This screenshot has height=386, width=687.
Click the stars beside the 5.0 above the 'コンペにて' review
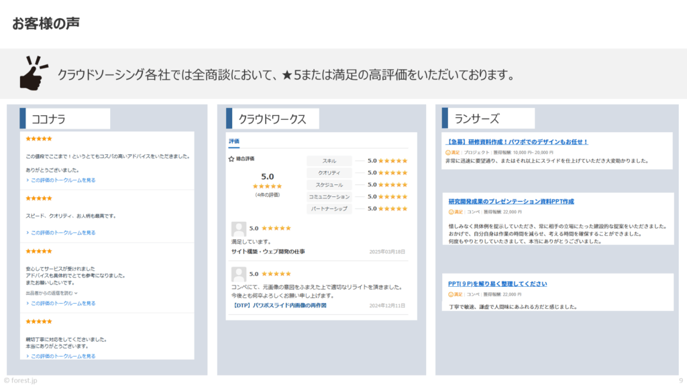(x=276, y=274)
